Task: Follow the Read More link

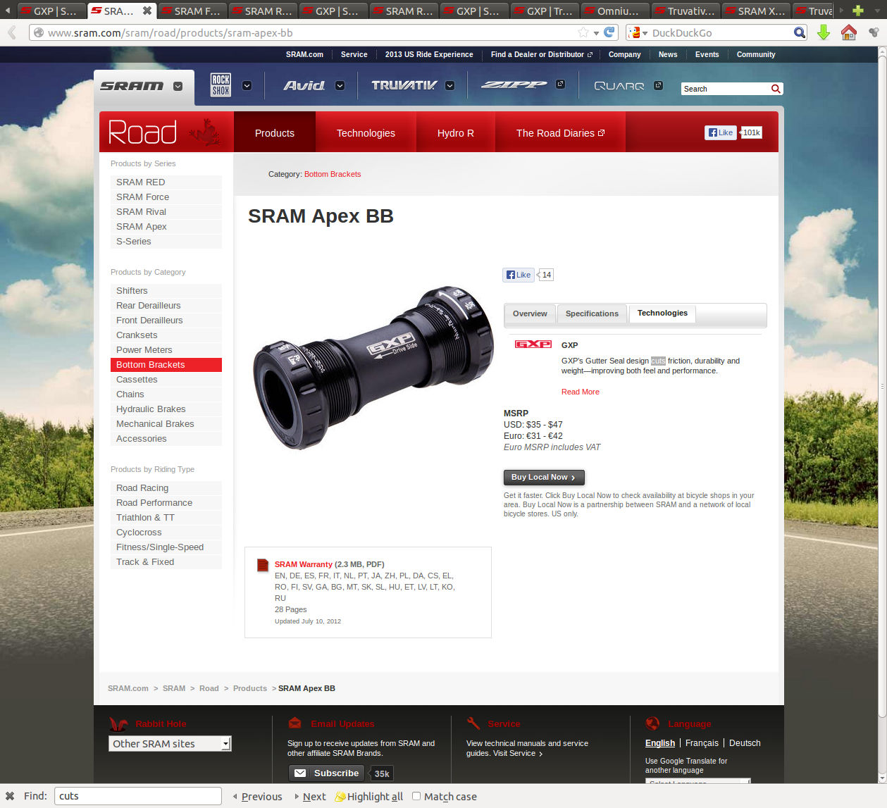Action: (x=581, y=392)
